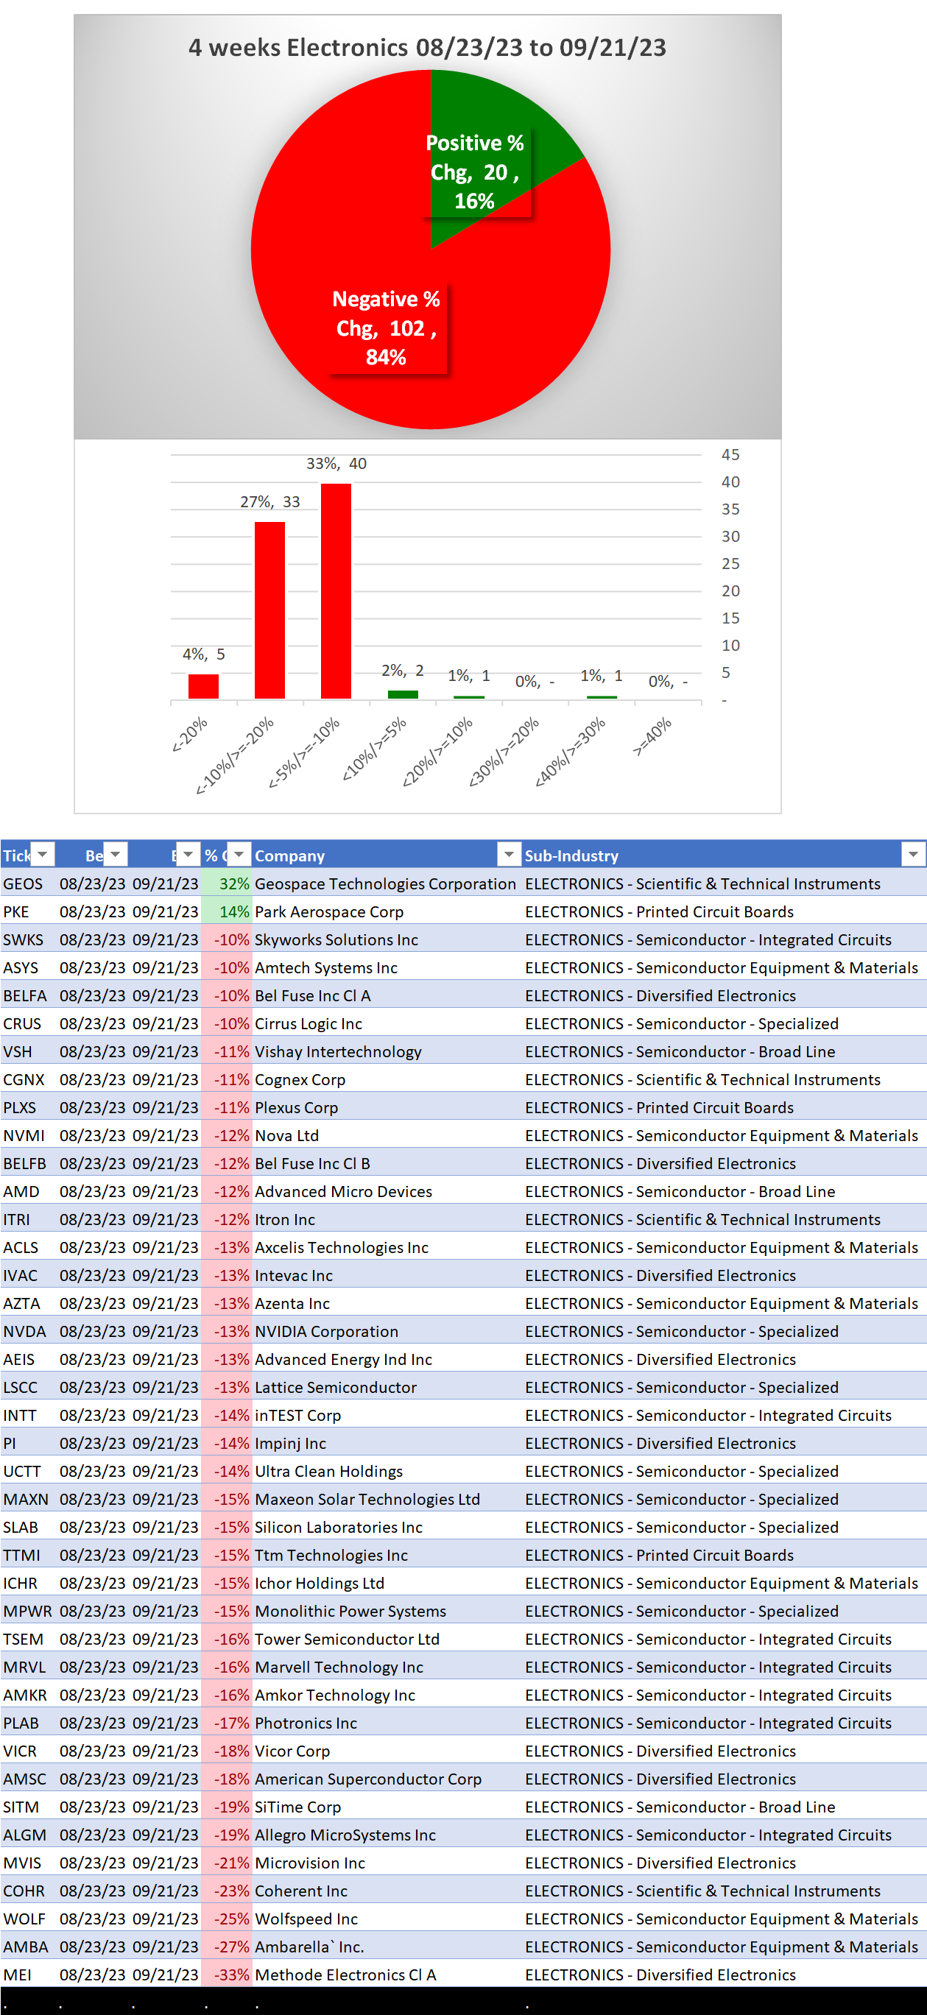The image size is (927, 2015).
Task: Select the PKE ticker cell
Action: [x=29, y=911]
